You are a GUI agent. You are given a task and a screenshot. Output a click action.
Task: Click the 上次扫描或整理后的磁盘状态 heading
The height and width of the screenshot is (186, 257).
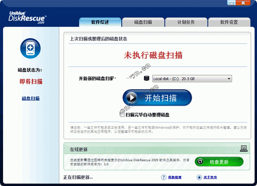(x=98, y=39)
